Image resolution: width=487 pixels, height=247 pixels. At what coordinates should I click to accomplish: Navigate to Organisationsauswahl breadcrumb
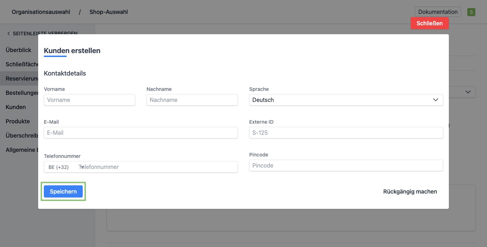(x=40, y=12)
